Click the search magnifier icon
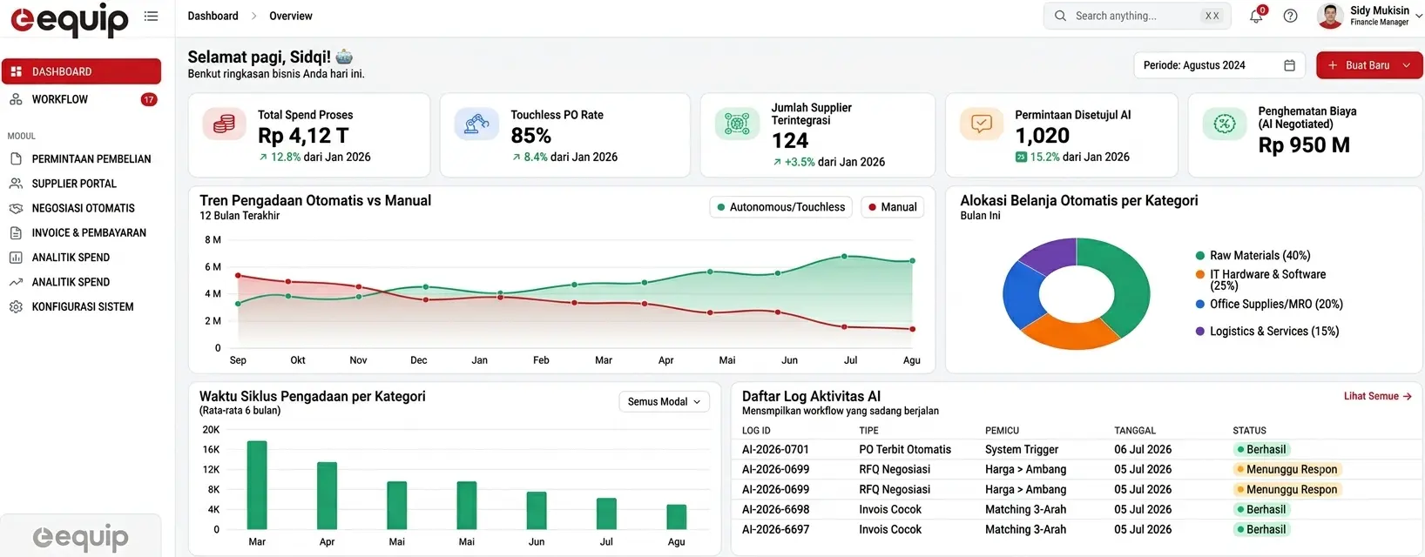1425x557 pixels. 1060,16
